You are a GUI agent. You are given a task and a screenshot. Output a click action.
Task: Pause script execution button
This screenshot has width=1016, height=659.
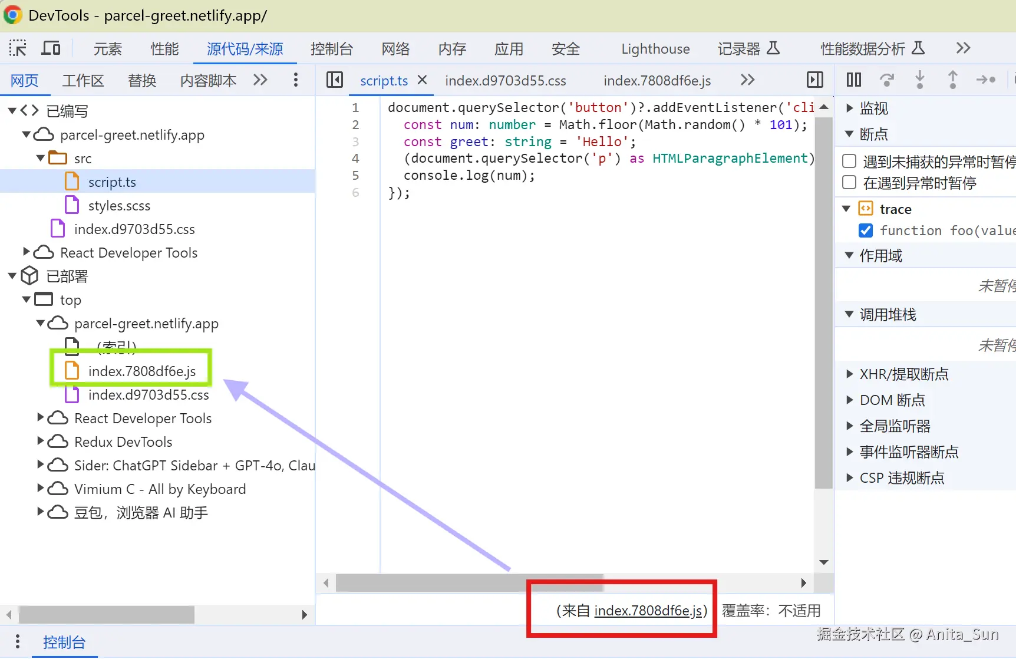(853, 80)
